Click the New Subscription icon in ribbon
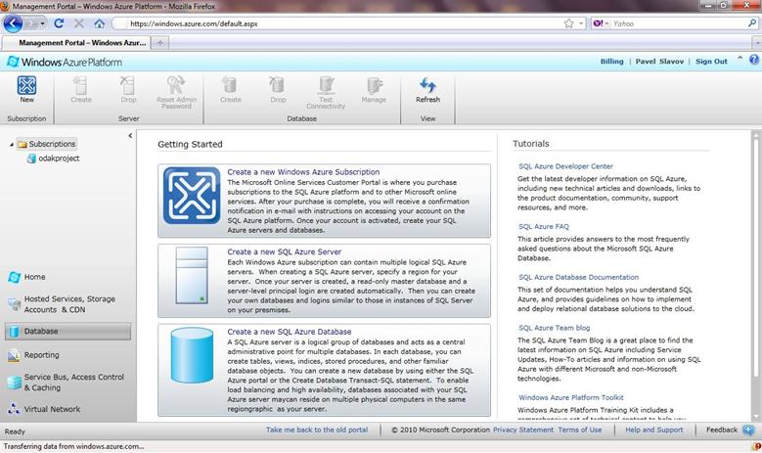This screenshot has width=762, height=453. [26, 85]
